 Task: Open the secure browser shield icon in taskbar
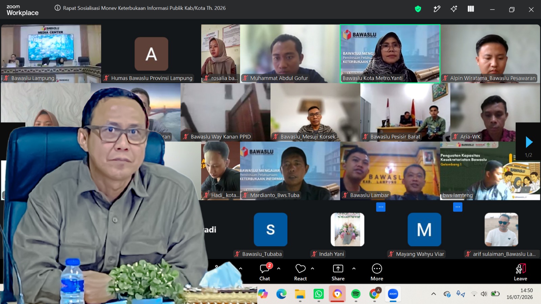[337, 294]
